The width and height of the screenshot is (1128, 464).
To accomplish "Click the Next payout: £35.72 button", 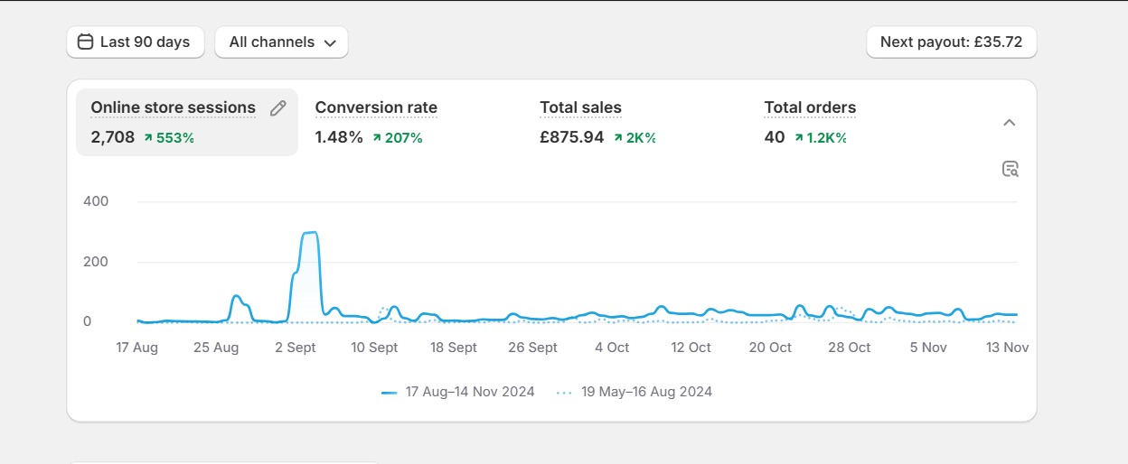I will click(951, 42).
